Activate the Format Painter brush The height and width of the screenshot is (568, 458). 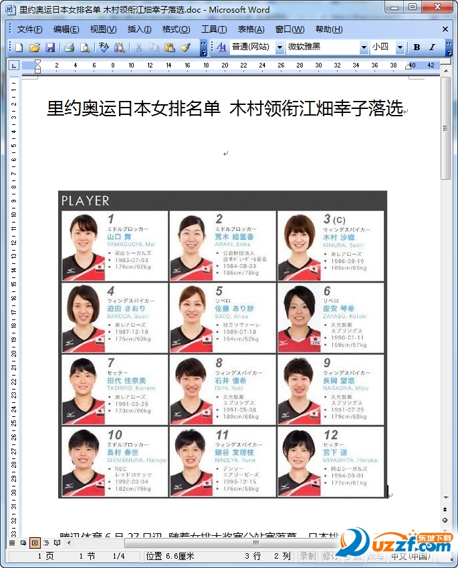coord(185,47)
